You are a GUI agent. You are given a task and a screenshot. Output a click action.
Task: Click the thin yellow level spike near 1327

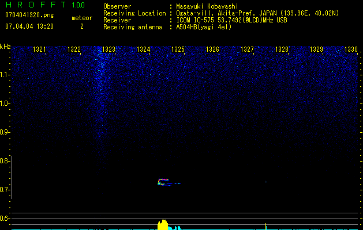pos(266,227)
